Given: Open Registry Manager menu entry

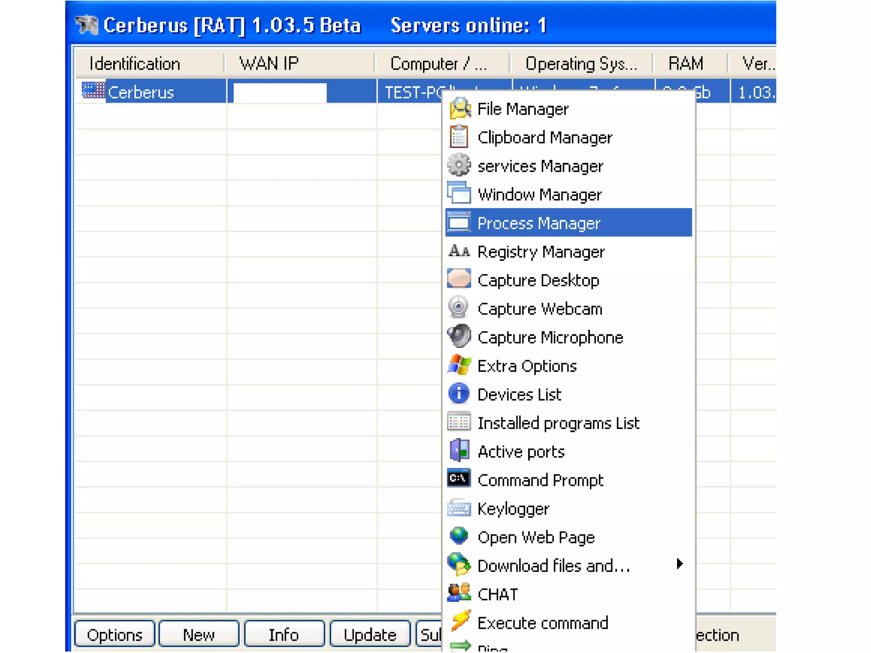Looking at the screenshot, I should [x=541, y=252].
